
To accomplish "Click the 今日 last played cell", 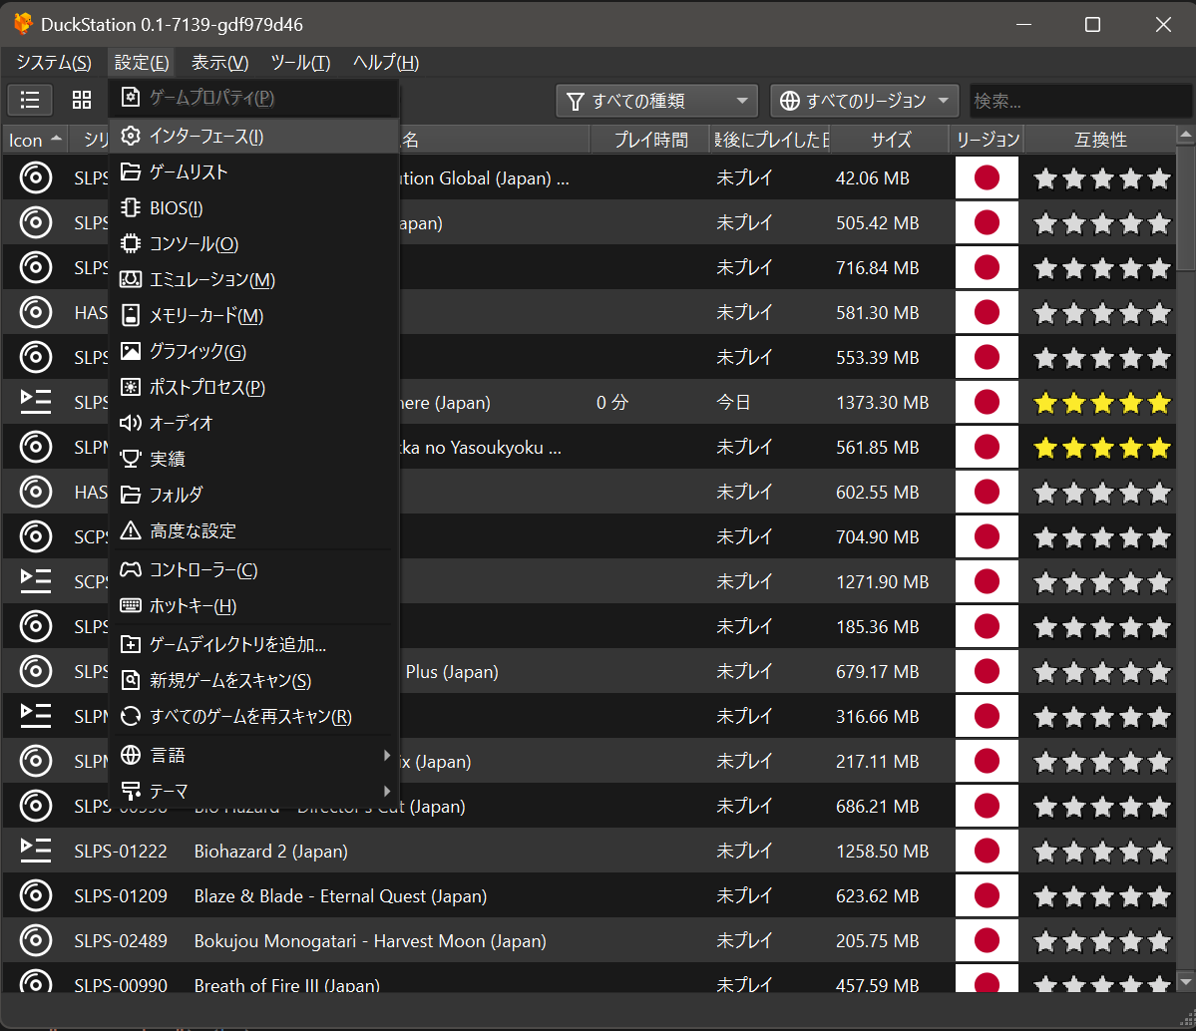I will (734, 402).
